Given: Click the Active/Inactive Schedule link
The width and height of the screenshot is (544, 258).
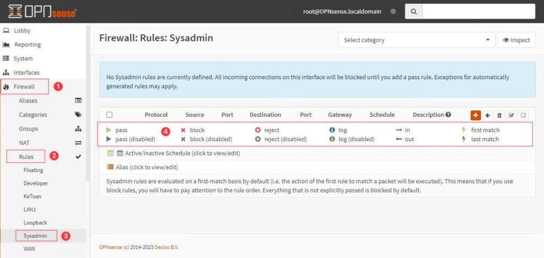Looking at the screenshot, I should (x=183, y=153).
